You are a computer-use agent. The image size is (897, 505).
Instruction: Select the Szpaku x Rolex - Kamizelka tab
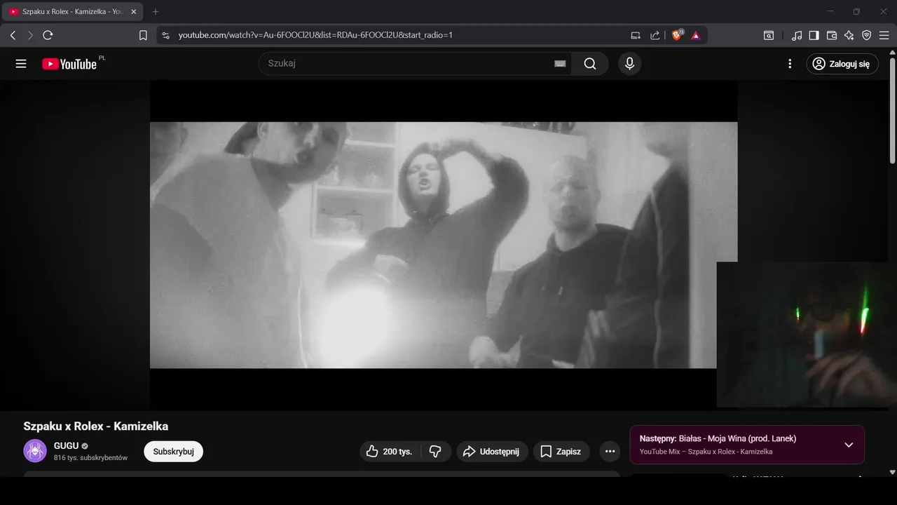73,12
